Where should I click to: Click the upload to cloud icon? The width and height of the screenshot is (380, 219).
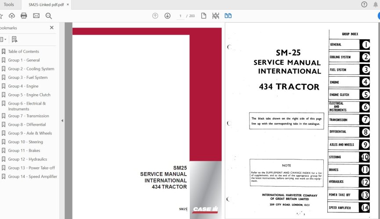[x=12, y=16]
